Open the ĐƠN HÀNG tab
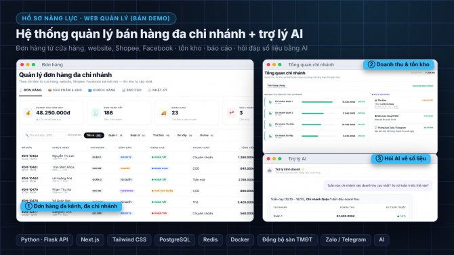Viewport: 454px width, 255px height. point(30,90)
